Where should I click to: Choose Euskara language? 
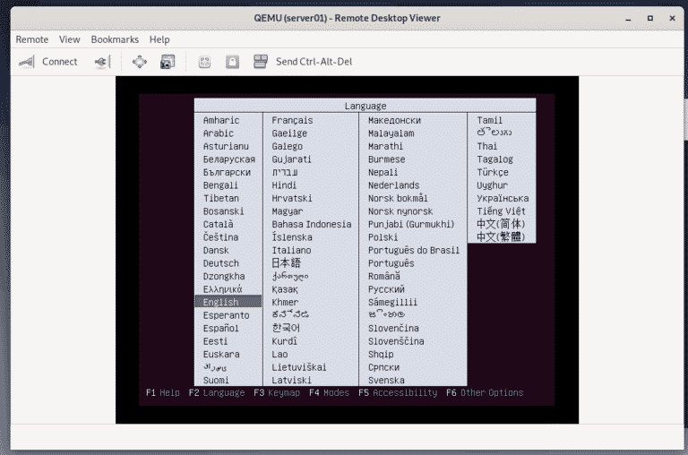pyautogui.click(x=221, y=354)
